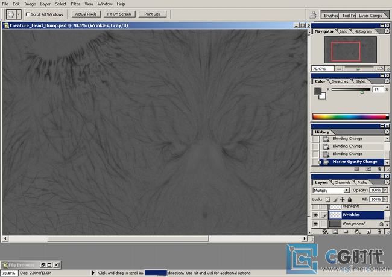This screenshot has width=392, height=277.
Task: Open the layer Fill slider arrow
Action: point(385,199)
